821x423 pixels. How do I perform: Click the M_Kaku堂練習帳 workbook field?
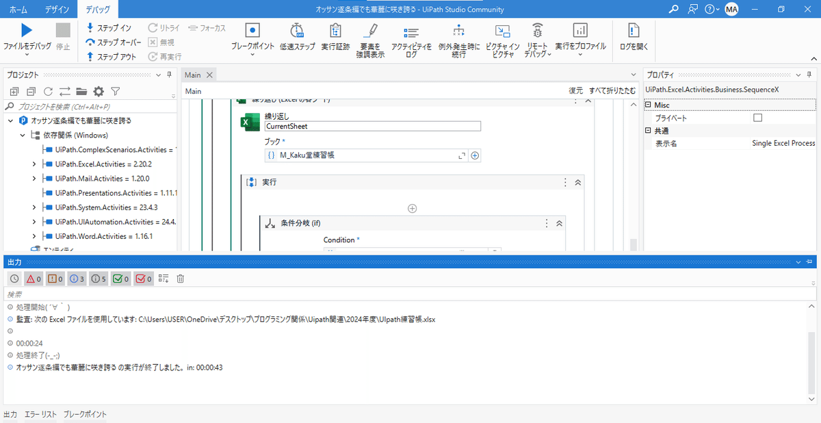click(x=365, y=155)
